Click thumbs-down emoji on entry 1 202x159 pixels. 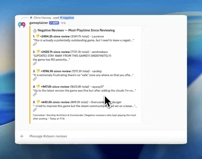click(38, 36)
